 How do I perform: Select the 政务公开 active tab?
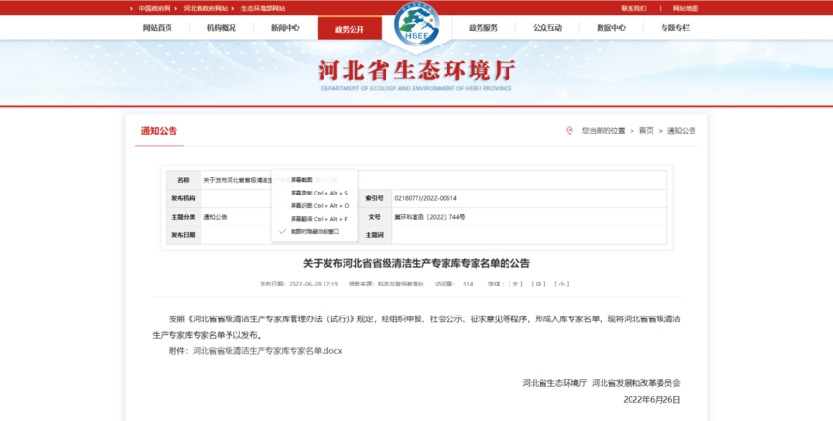coord(349,29)
